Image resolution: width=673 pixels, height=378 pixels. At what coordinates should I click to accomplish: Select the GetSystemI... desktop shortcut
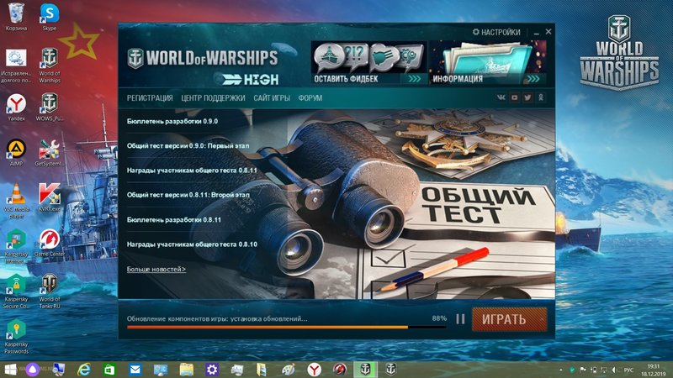click(50, 153)
